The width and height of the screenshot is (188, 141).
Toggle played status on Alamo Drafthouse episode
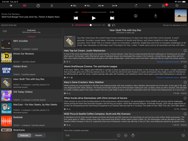coord(65,78)
